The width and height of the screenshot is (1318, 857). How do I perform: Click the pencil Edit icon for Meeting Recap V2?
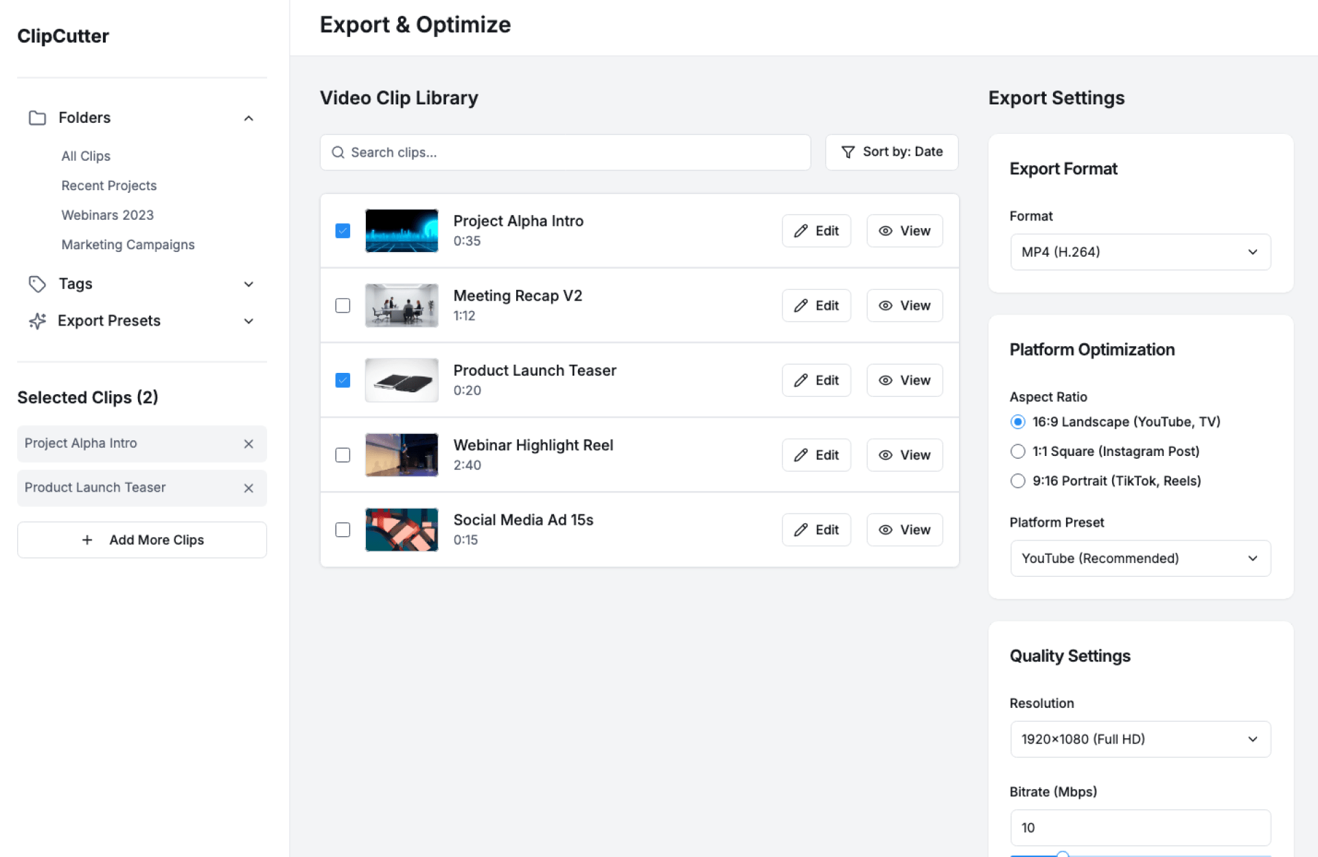tap(800, 306)
